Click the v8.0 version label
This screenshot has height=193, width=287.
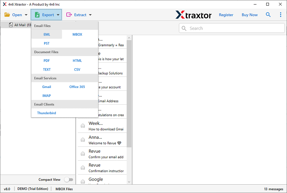pos(7,189)
